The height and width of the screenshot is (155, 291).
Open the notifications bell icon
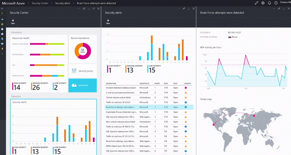[x=269, y=3]
